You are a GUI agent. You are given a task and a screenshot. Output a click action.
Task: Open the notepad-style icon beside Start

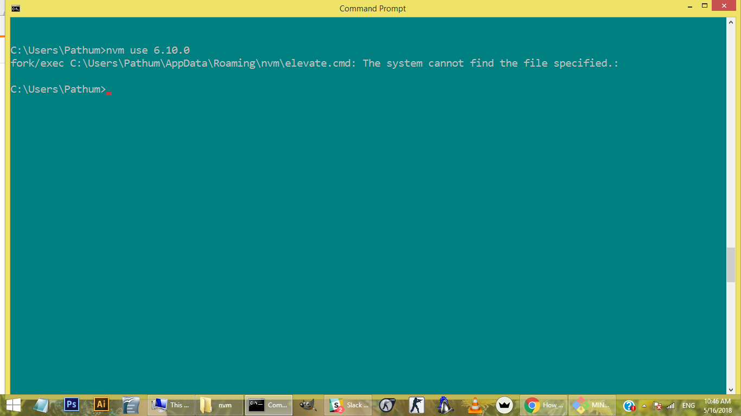[42, 405]
